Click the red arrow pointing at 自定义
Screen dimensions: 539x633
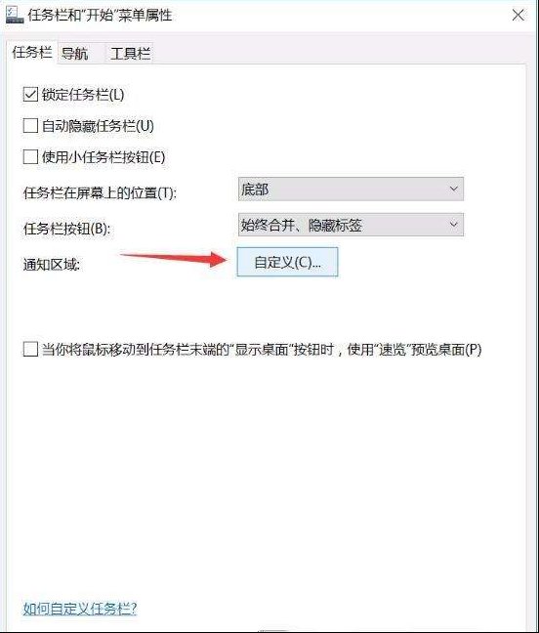pos(174,258)
